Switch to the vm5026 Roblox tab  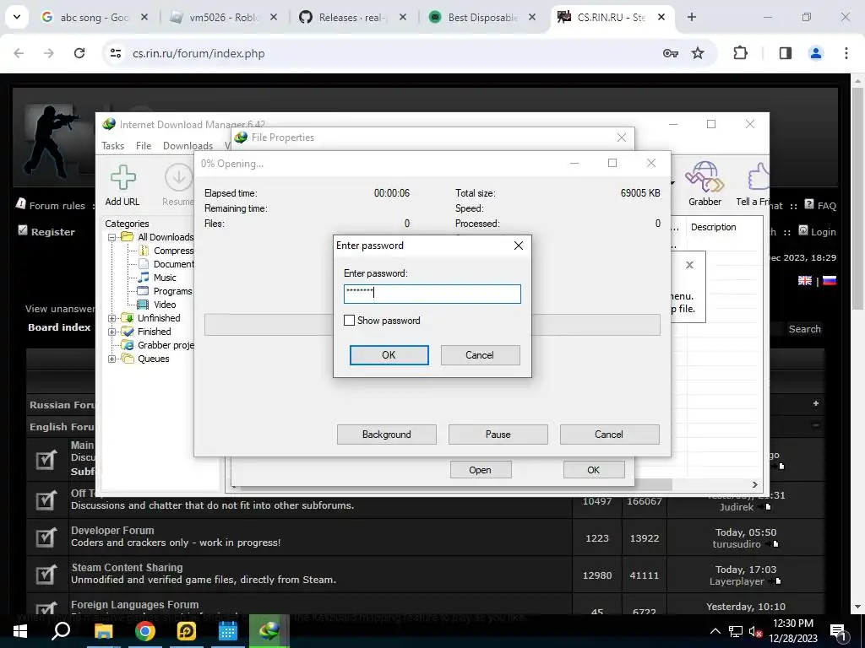click(x=223, y=18)
